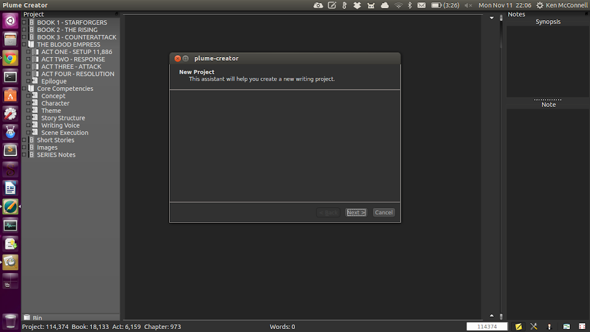
Task: Click Next in the New Project wizard
Action: tap(356, 212)
